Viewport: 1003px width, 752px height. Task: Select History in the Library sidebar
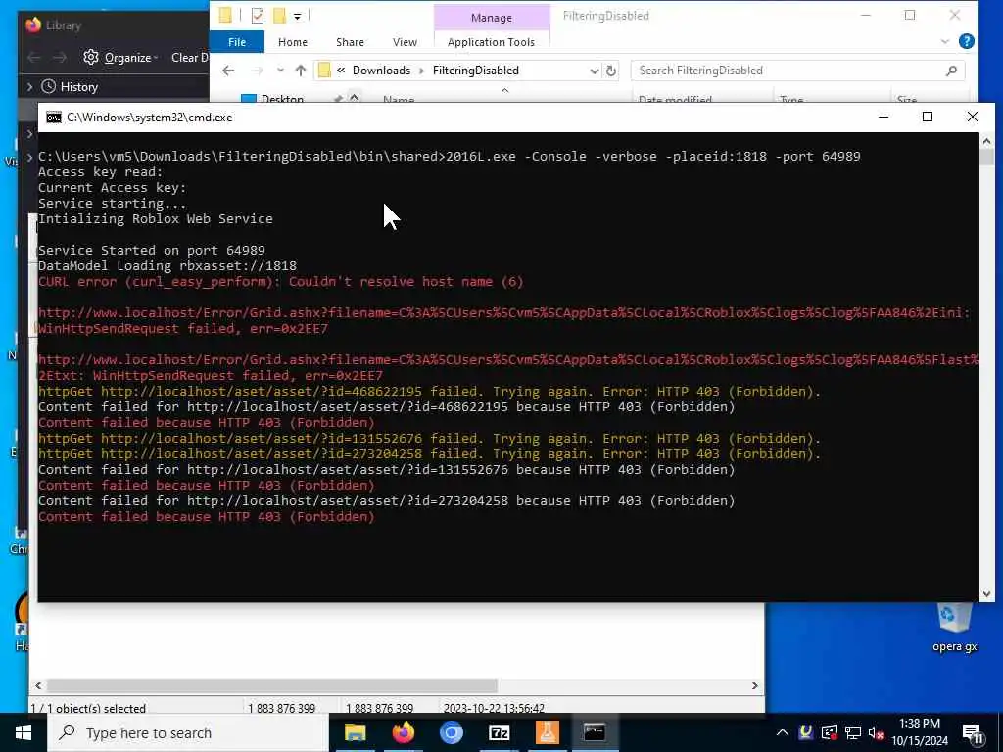[78, 86]
